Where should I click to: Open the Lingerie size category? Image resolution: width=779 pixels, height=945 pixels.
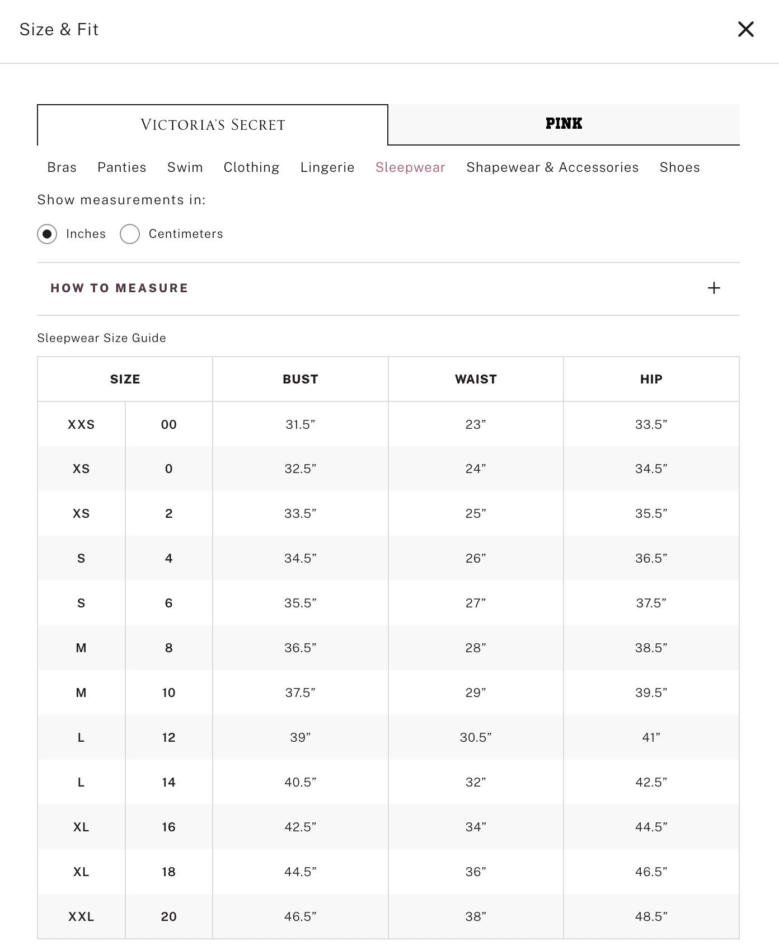click(x=327, y=167)
